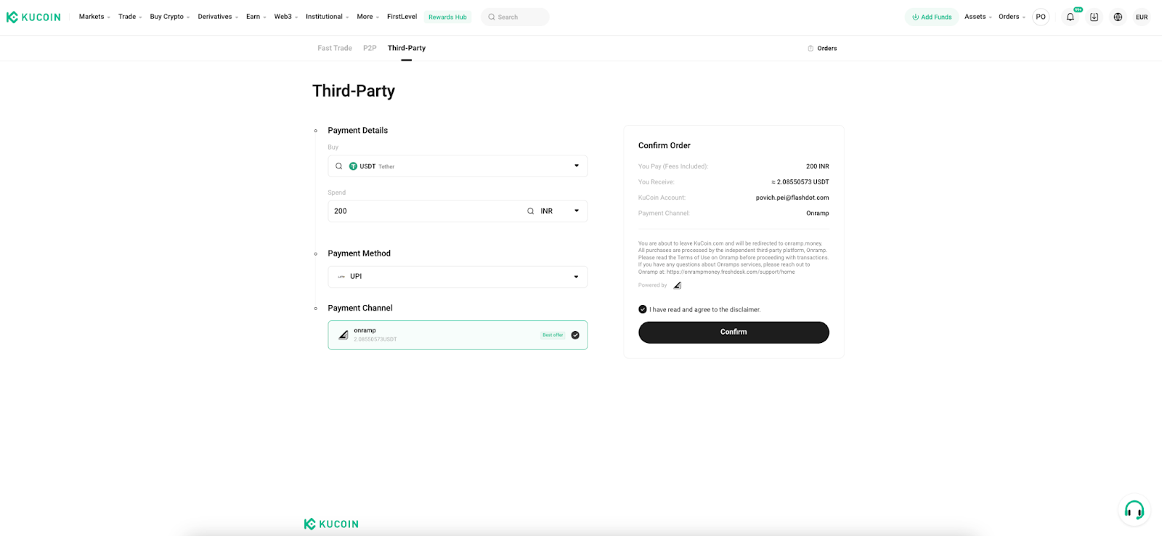Open the notifications bell icon
The height and width of the screenshot is (536, 1162).
1070,17
